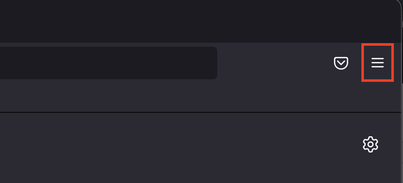This screenshot has height=183, width=403.
Task: Focus the address bar field
Action: click(x=109, y=63)
